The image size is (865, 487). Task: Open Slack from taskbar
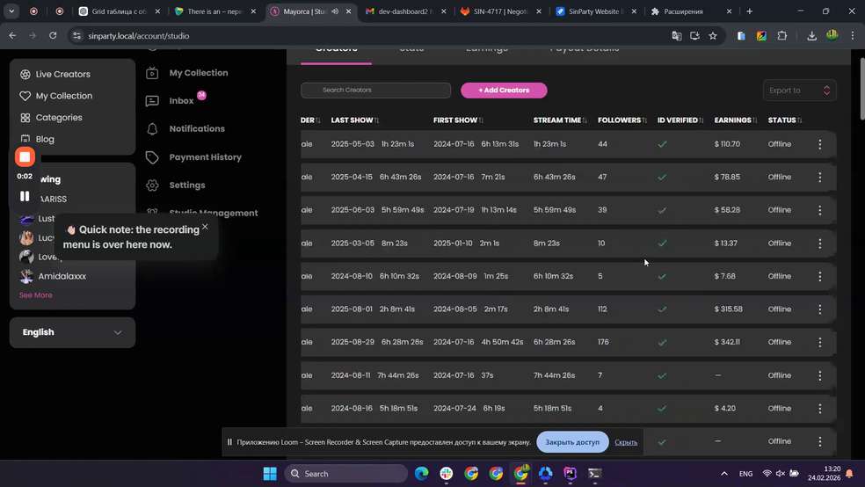[447, 474]
